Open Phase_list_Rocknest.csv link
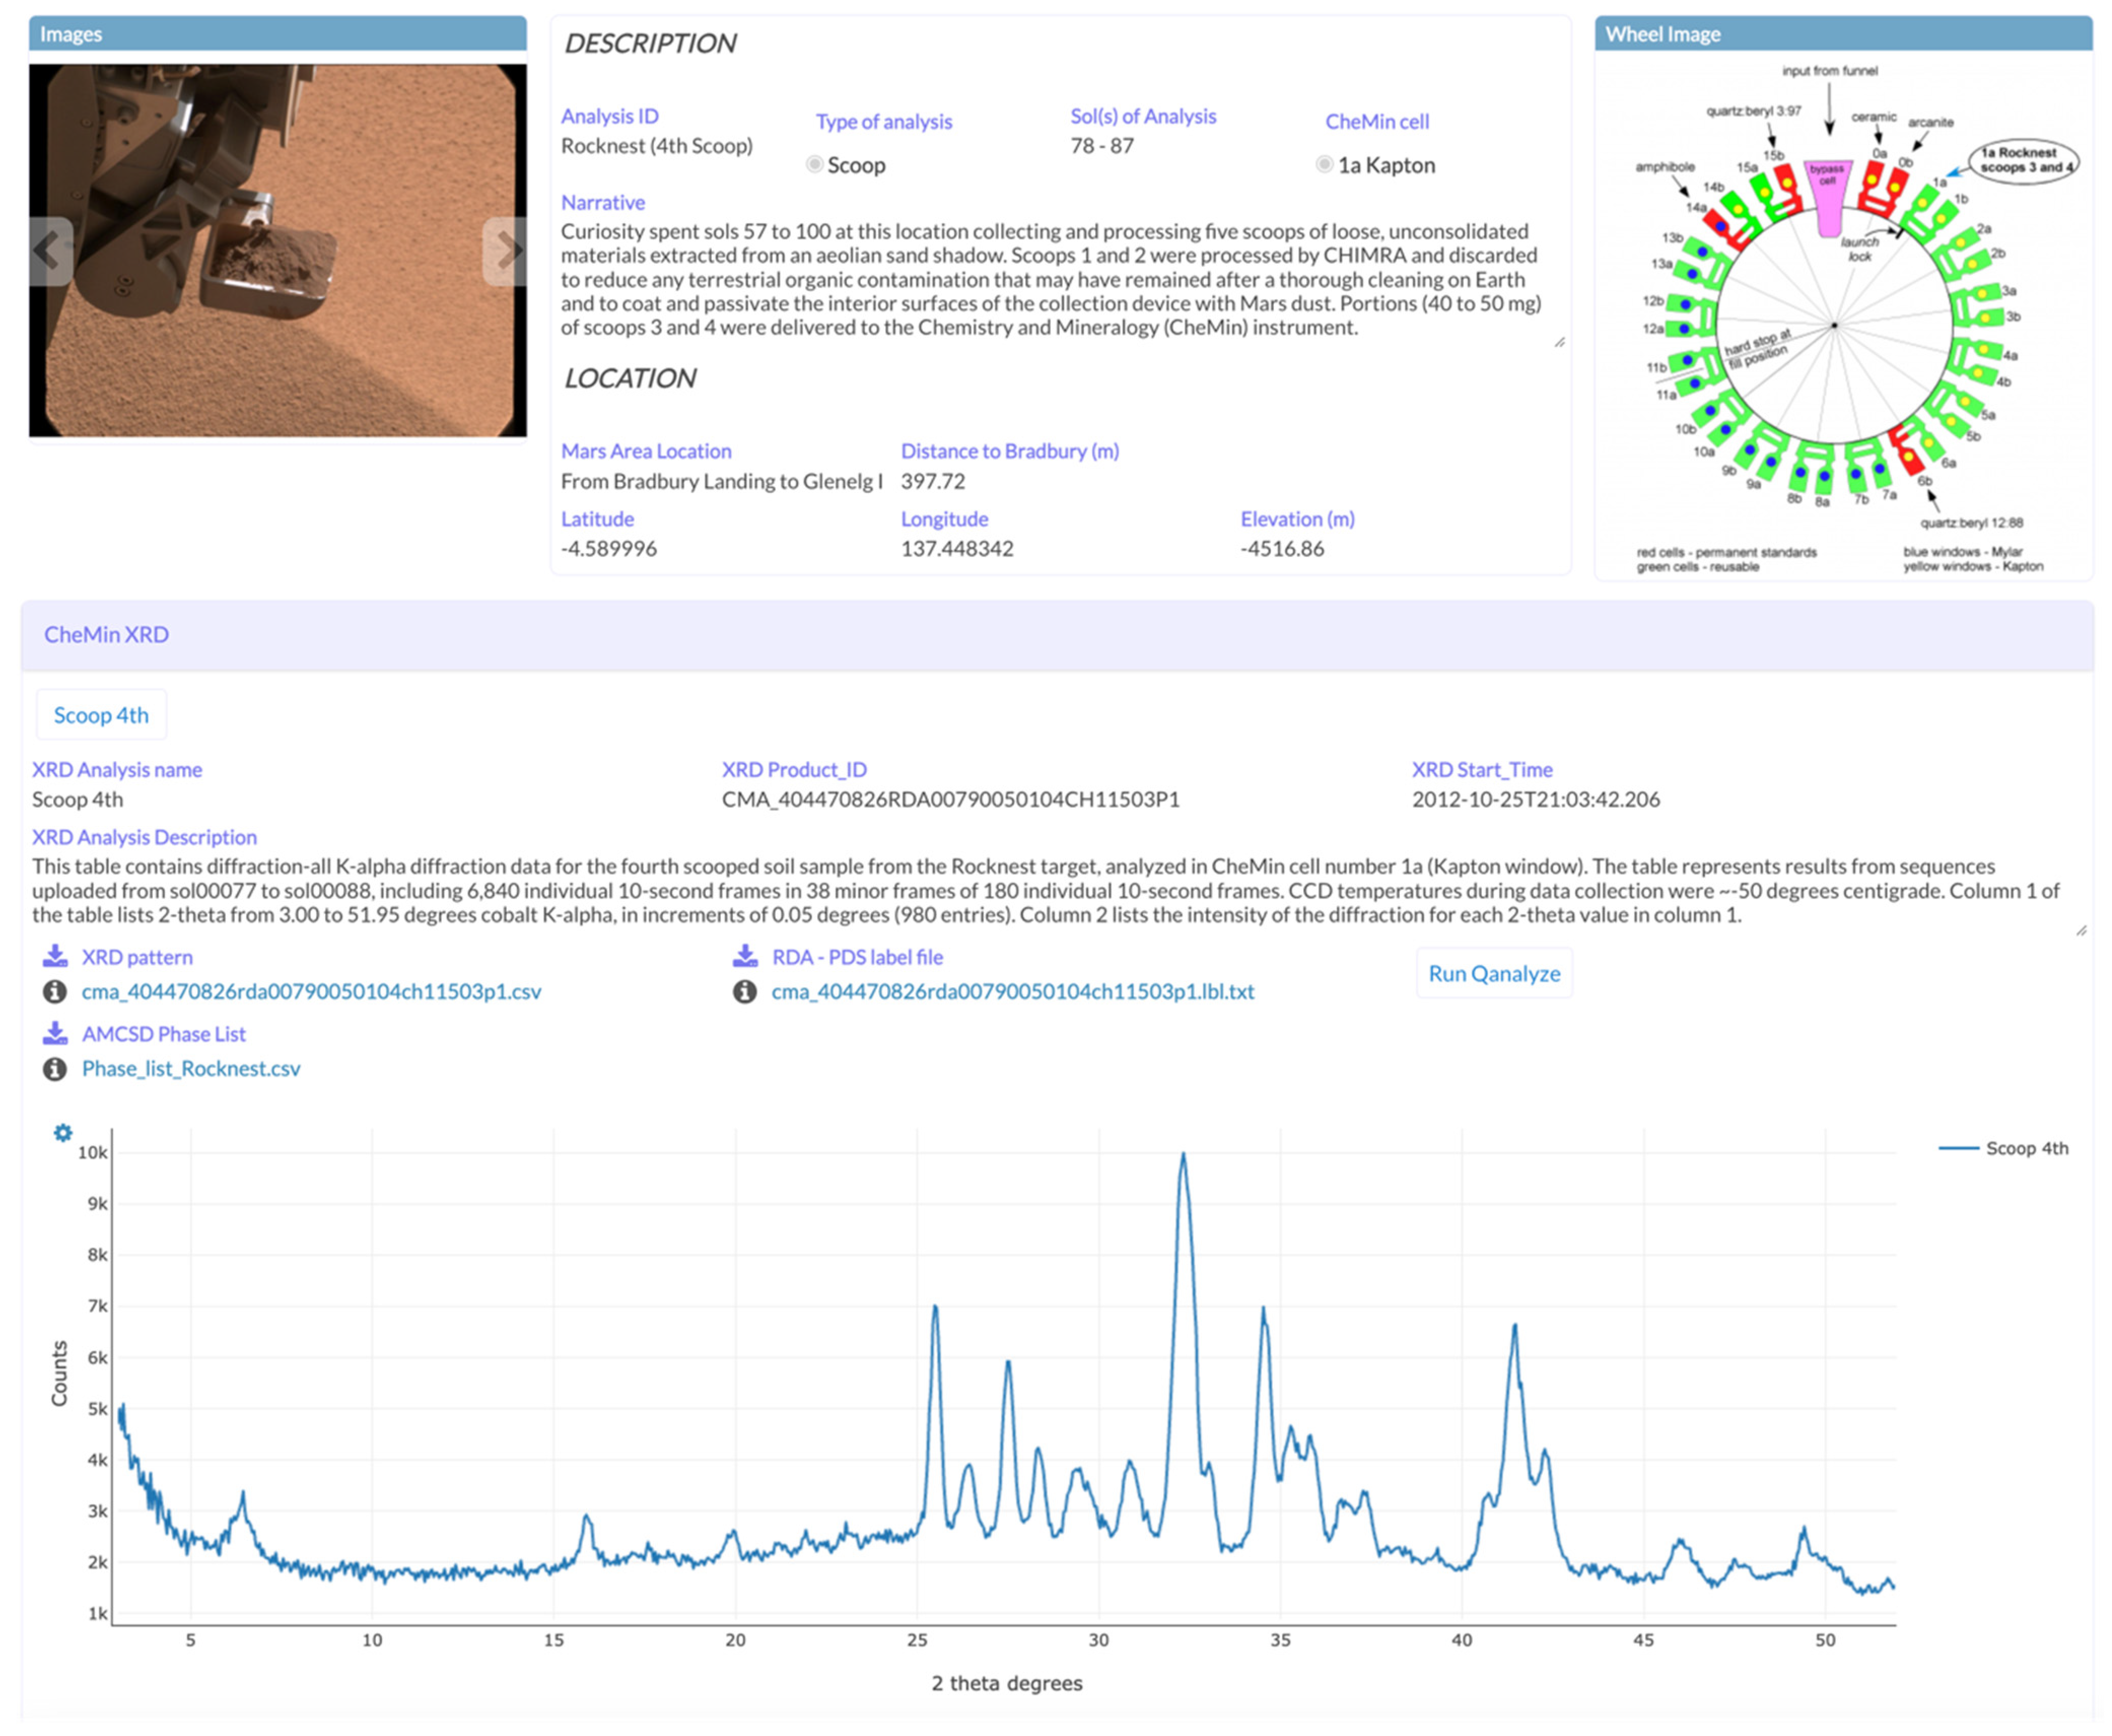2112x1736 pixels. (191, 1068)
